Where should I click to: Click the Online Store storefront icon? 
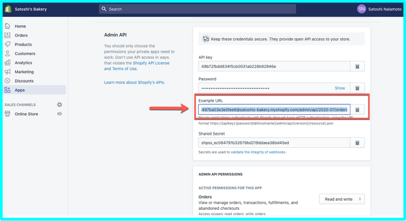coord(8,114)
